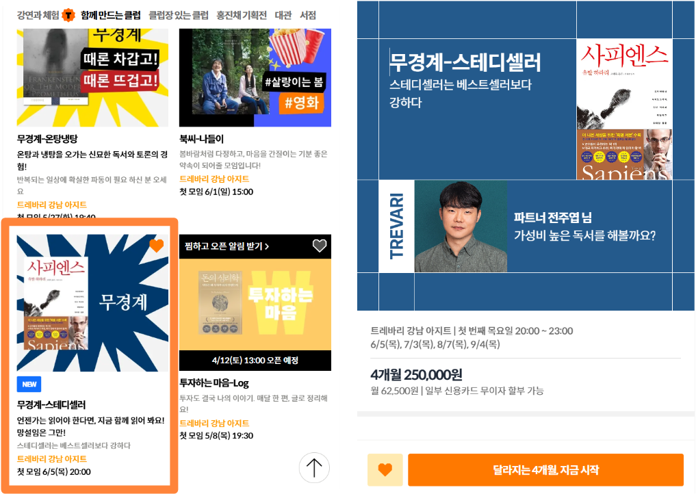Open the 무경계-온탕냉탕 club thumbnail

[92, 78]
